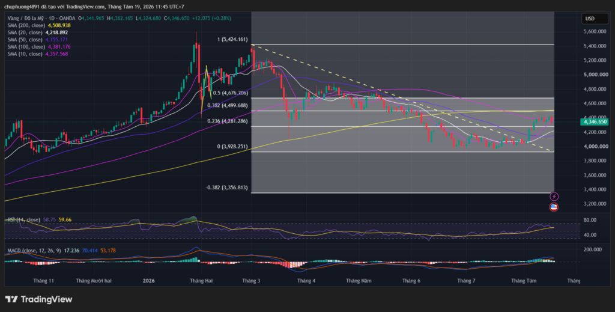This screenshot has height=312, width=615.
Task: Select the RSI (14, close) indicator legend
Action: click(x=23, y=220)
